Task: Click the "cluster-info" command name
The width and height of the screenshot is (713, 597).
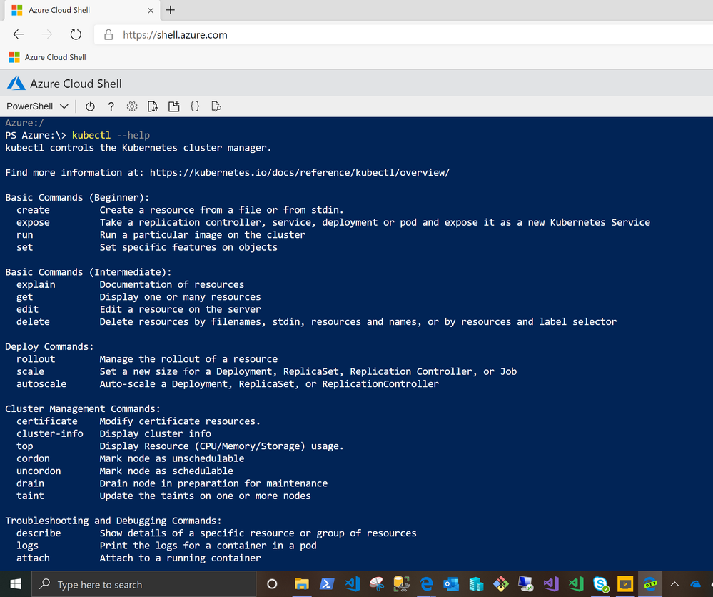Action: click(50, 433)
